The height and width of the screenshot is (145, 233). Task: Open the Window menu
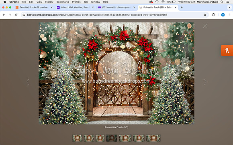tap(95, 2)
